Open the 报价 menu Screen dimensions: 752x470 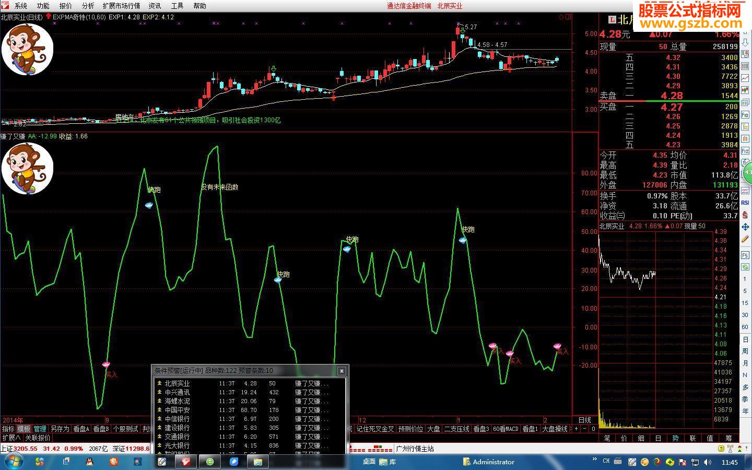point(66,6)
